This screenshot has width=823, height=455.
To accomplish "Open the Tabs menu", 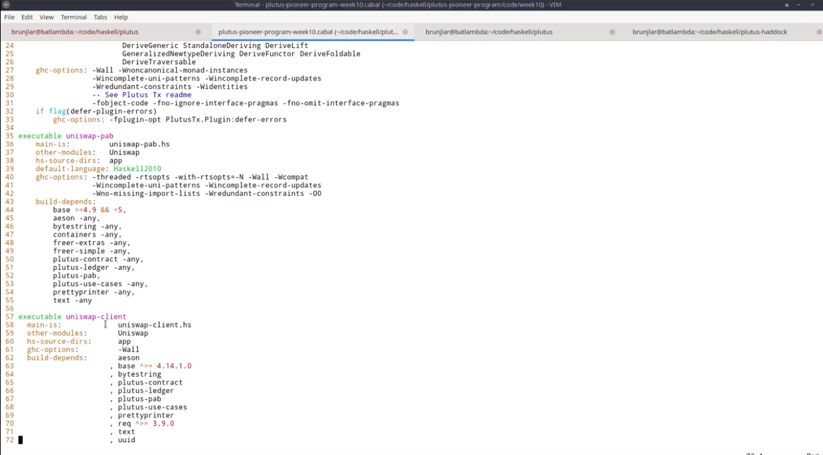I will 100,17.
